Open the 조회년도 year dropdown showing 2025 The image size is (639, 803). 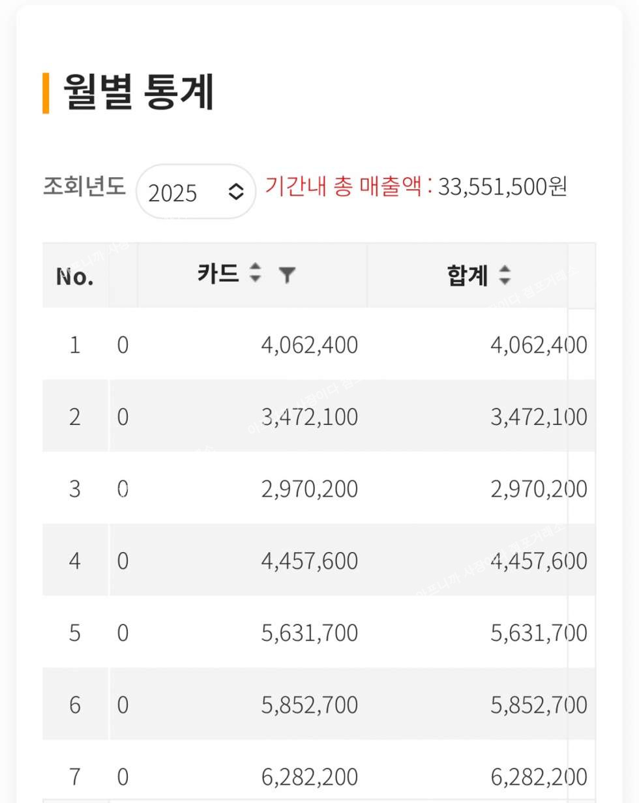[x=196, y=192]
